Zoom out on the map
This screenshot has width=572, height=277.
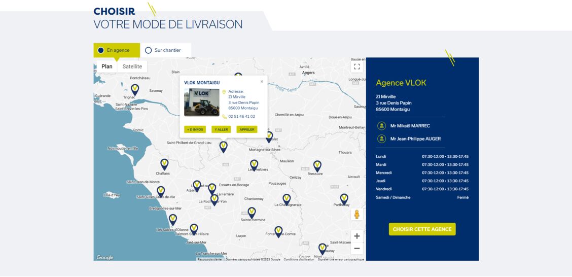357,249
